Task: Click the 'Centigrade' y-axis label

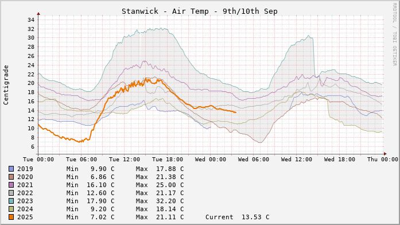Action: (x=6, y=85)
